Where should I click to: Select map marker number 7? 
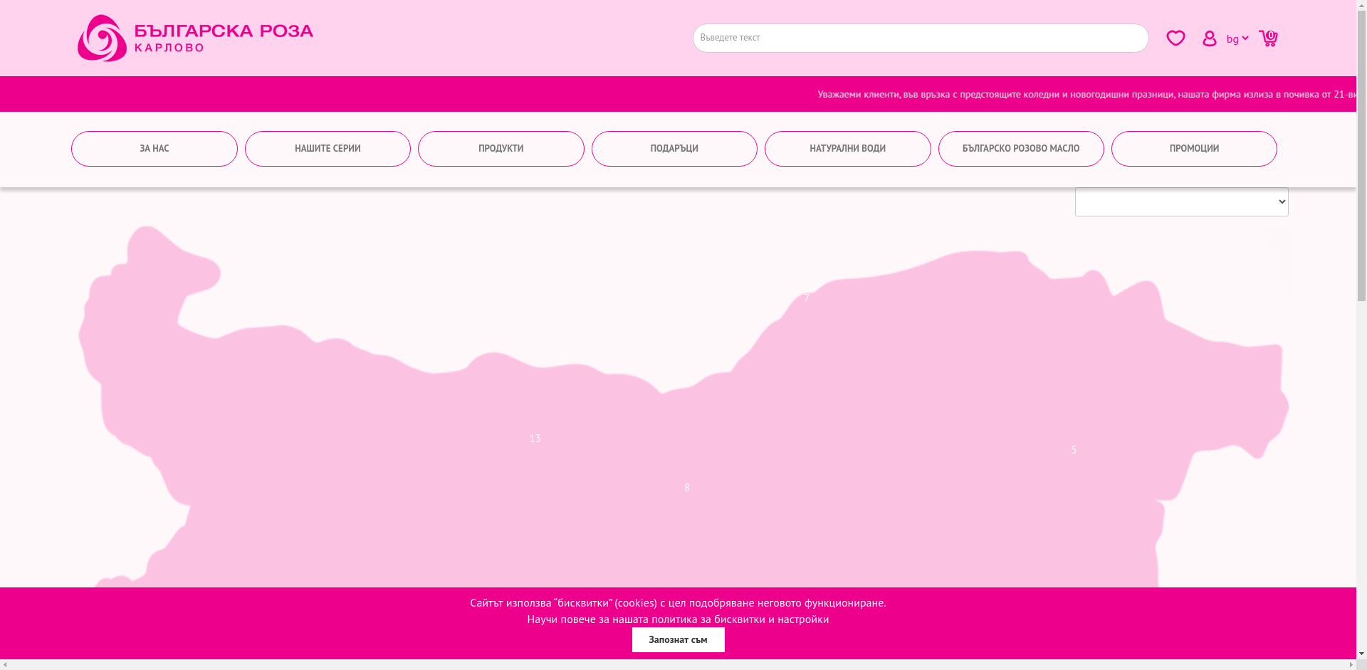806,298
